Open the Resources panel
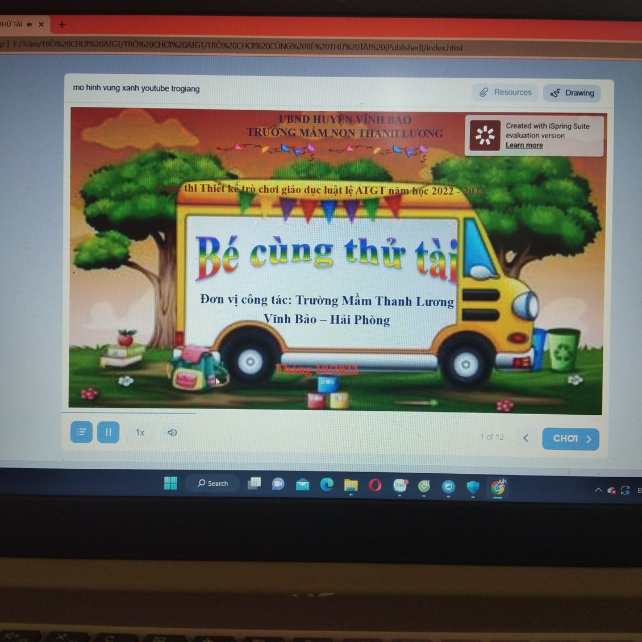The width and height of the screenshot is (642, 642). (505, 93)
